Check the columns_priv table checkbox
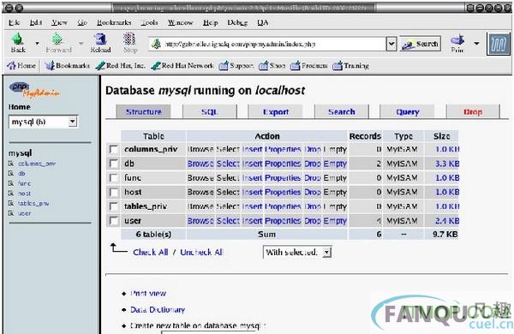 coord(114,150)
